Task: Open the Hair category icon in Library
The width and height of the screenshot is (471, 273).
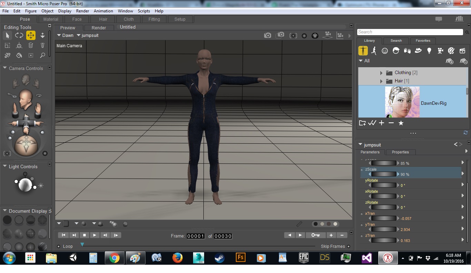Action: [x=396, y=51]
